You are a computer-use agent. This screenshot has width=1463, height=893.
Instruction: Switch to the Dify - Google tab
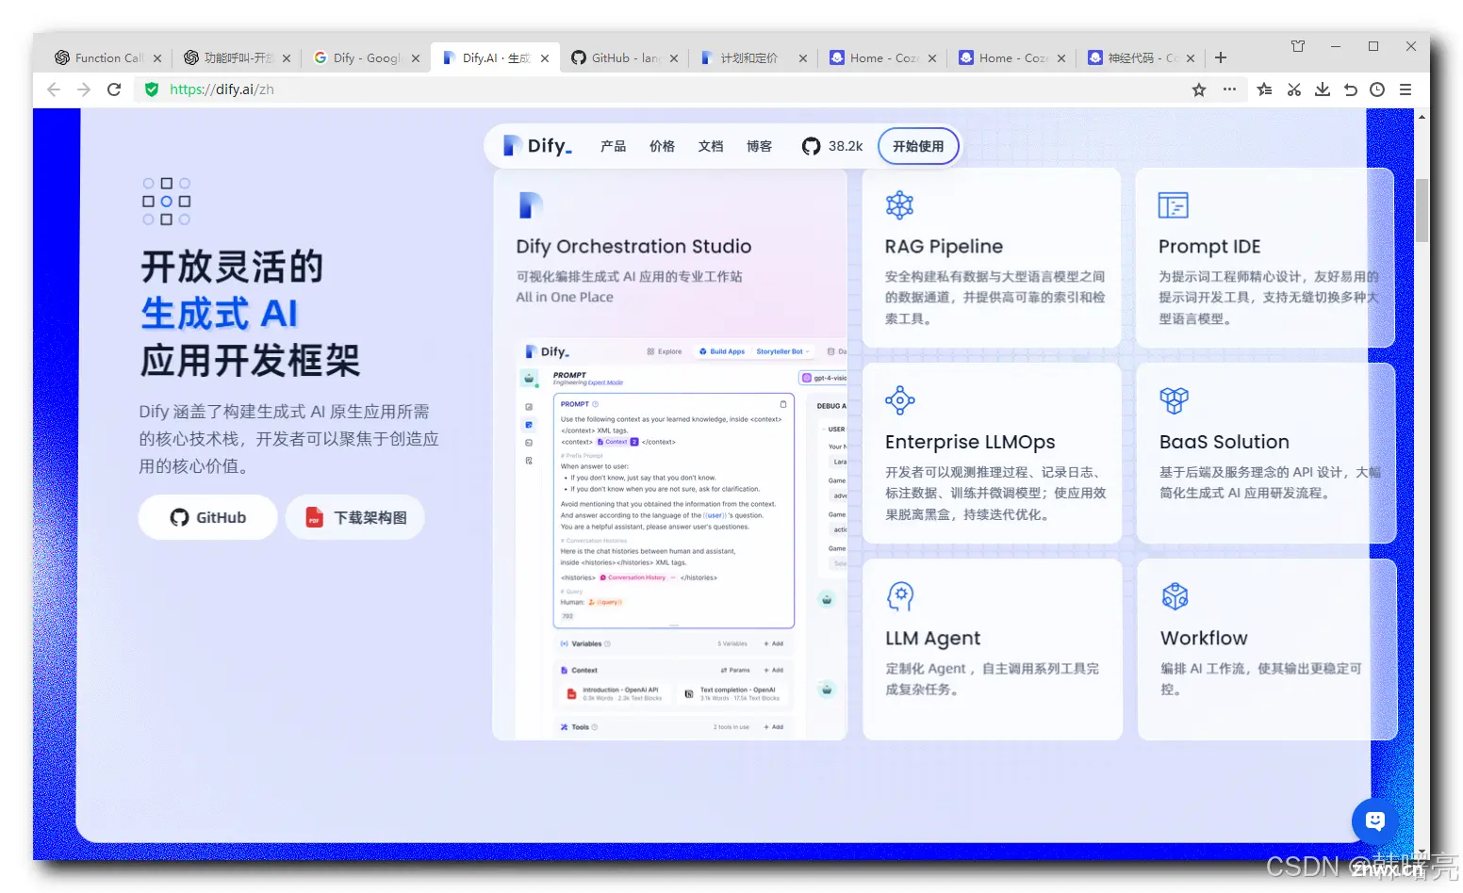point(366,57)
